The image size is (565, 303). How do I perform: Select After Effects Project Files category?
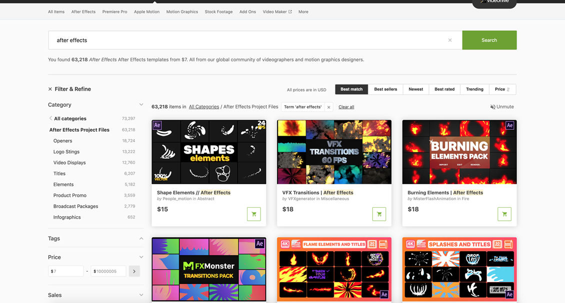pyautogui.click(x=79, y=130)
